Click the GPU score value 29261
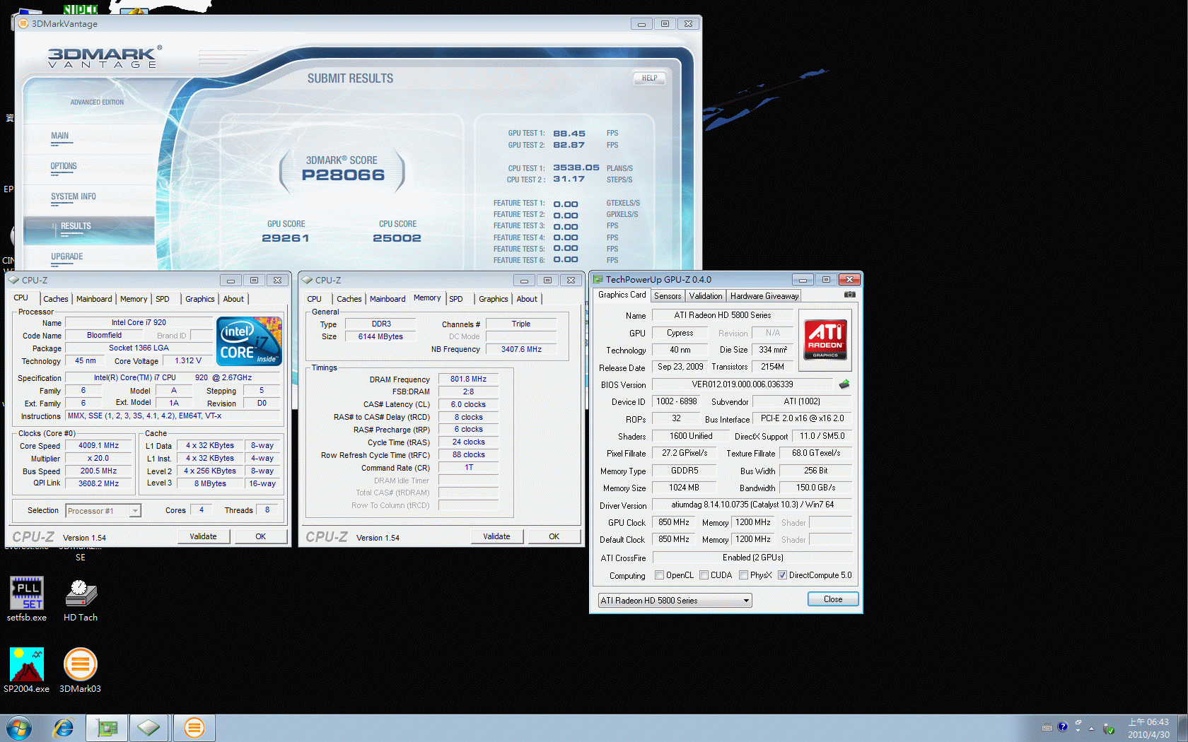This screenshot has height=742, width=1188. (286, 238)
